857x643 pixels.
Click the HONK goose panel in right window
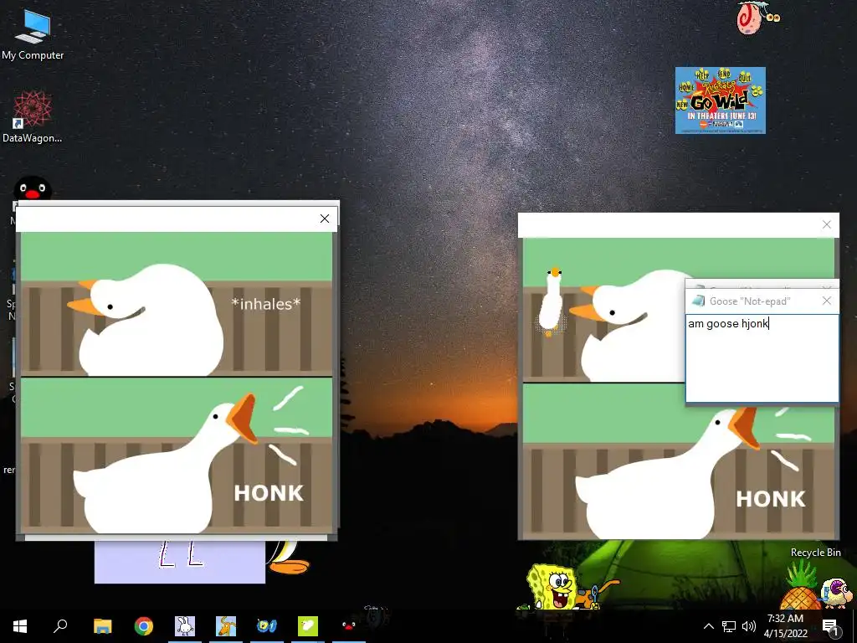679,461
